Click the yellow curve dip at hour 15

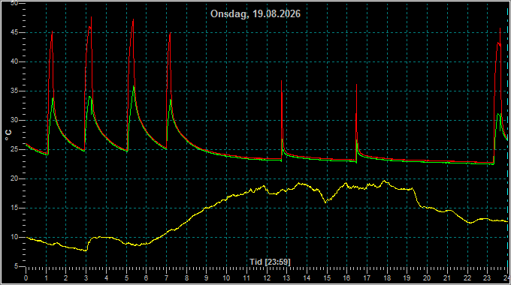(x=325, y=202)
